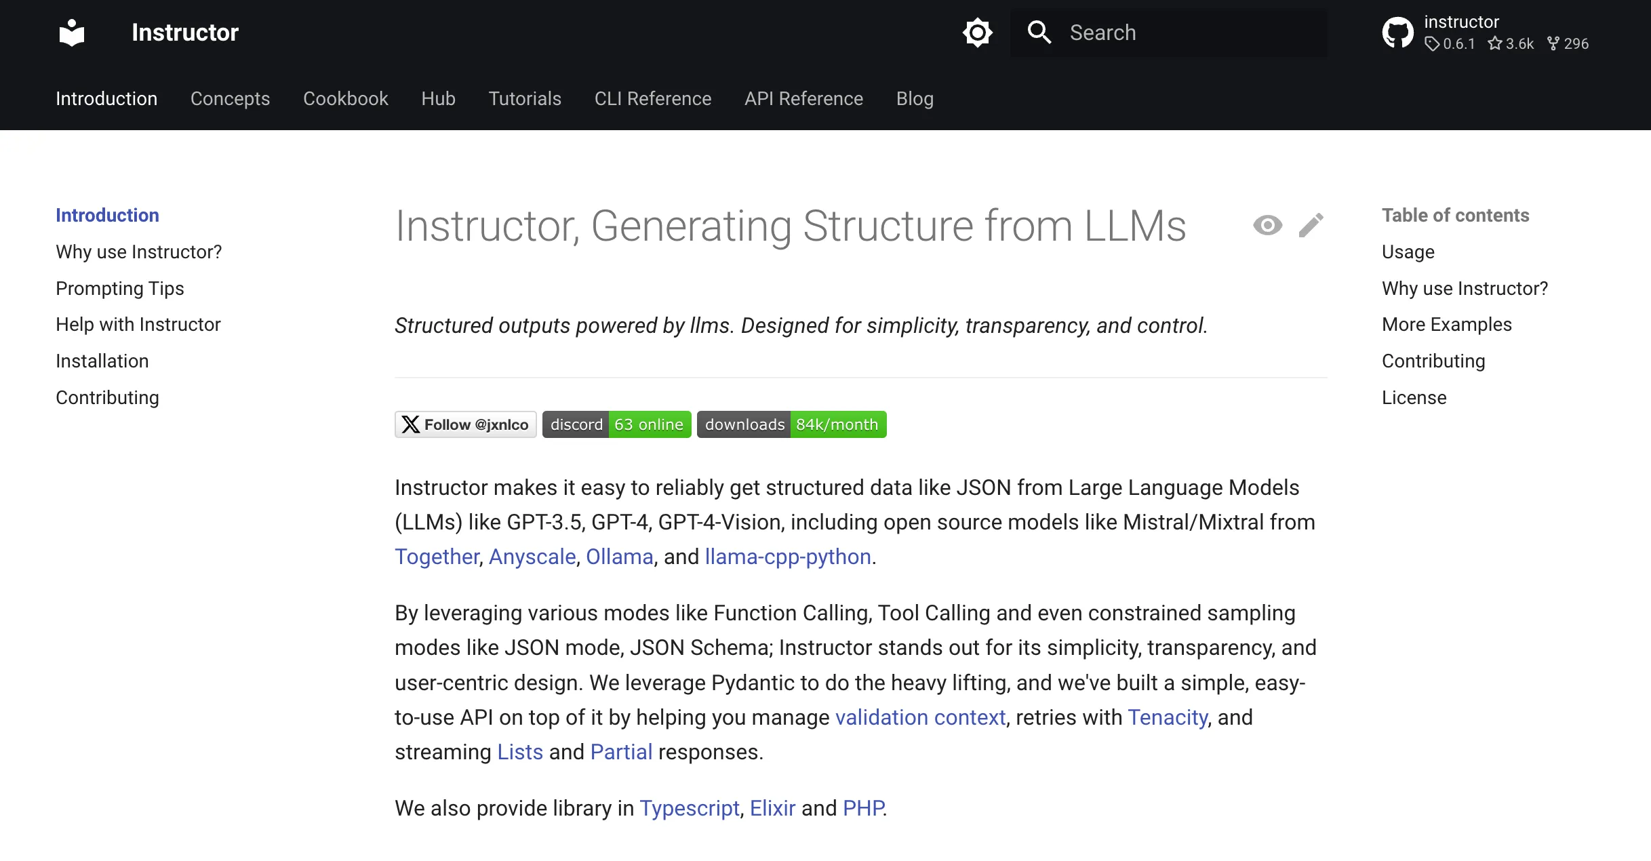Click the Table of contents heading
Image resolution: width=1651 pixels, height=861 pixels.
point(1456,215)
